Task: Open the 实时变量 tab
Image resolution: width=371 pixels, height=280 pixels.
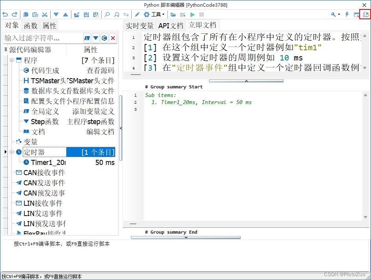Action: [x=140, y=26]
